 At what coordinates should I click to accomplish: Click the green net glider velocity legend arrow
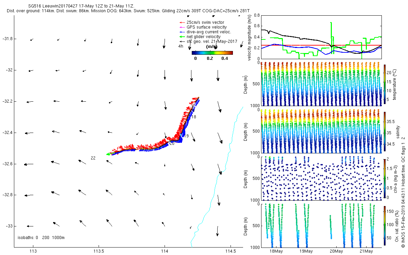[182, 37]
